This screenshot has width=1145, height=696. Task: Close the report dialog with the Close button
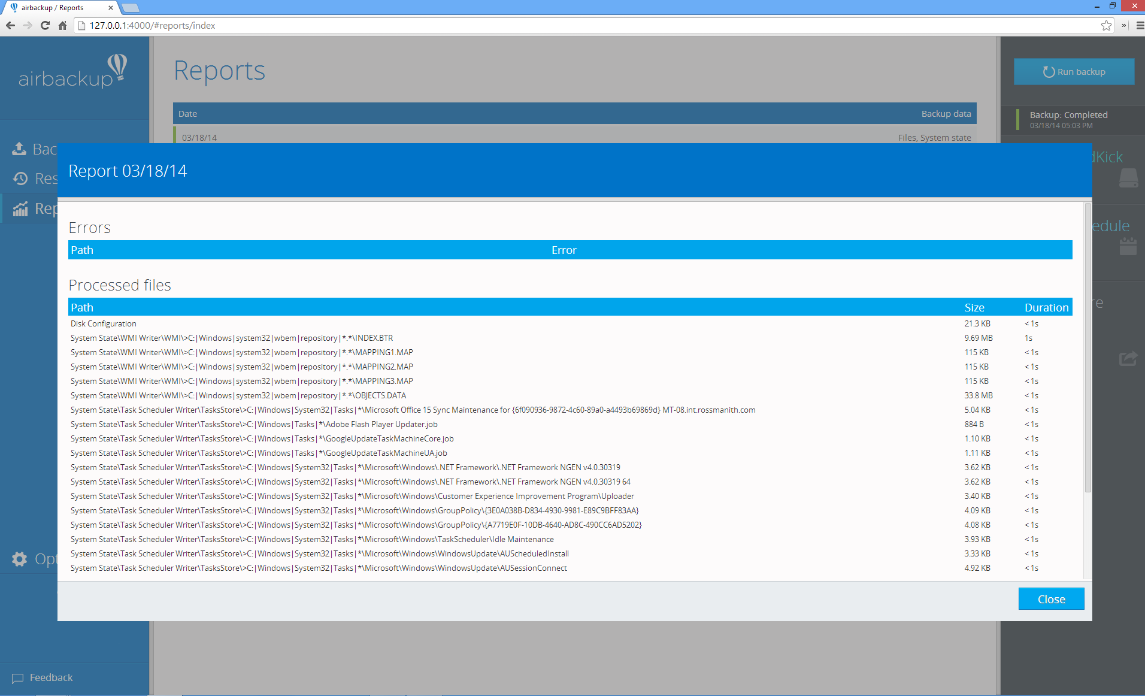tap(1051, 599)
